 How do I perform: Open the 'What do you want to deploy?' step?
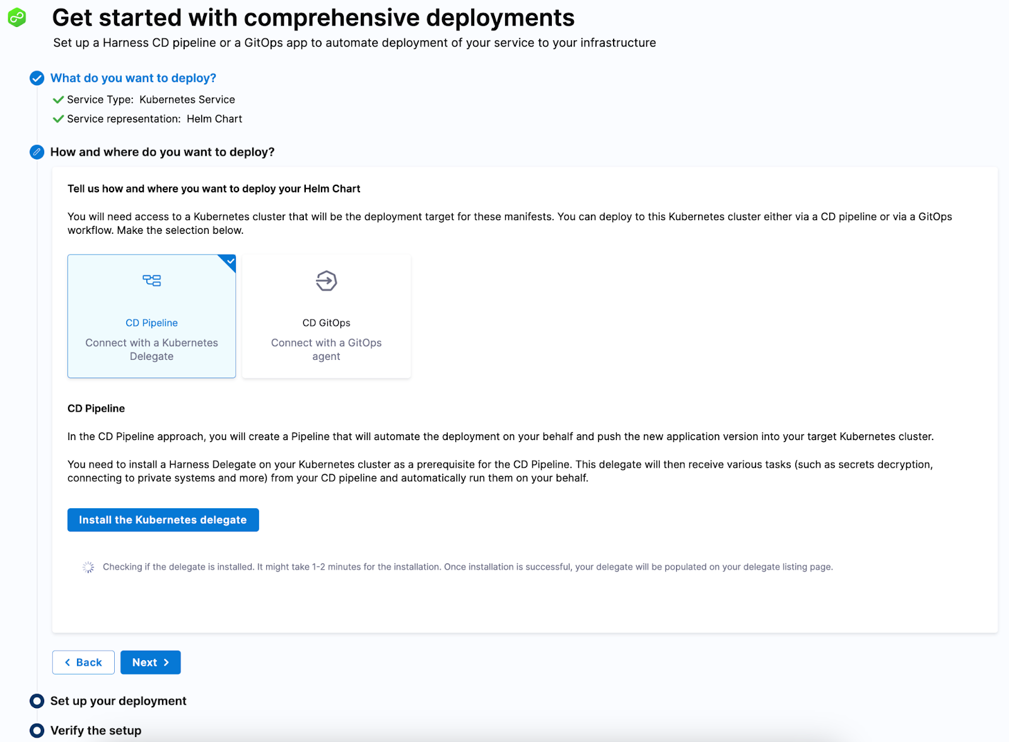133,78
